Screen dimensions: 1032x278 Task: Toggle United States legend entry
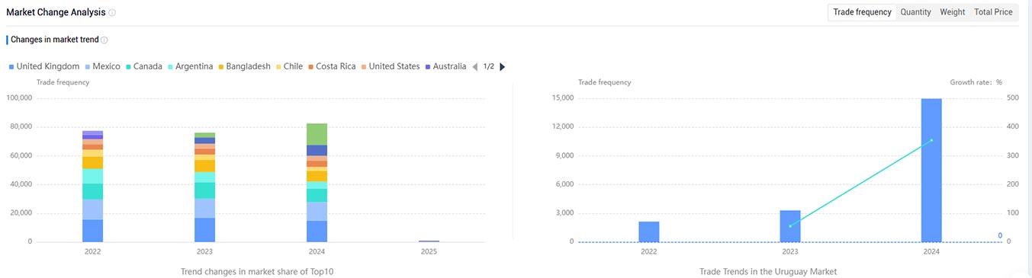[x=390, y=66]
